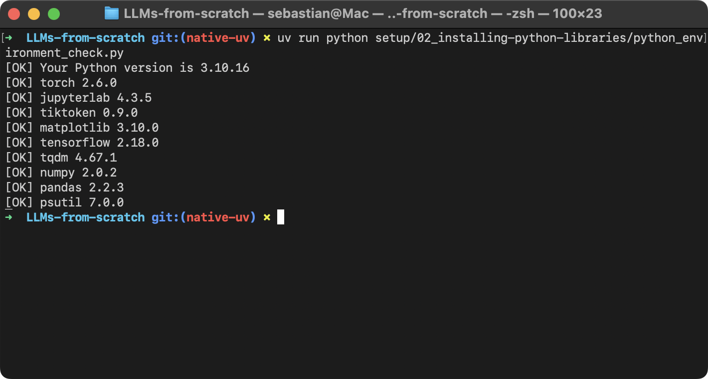This screenshot has width=708, height=379.
Task: Click the red close window button
Action: pyautogui.click(x=14, y=14)
